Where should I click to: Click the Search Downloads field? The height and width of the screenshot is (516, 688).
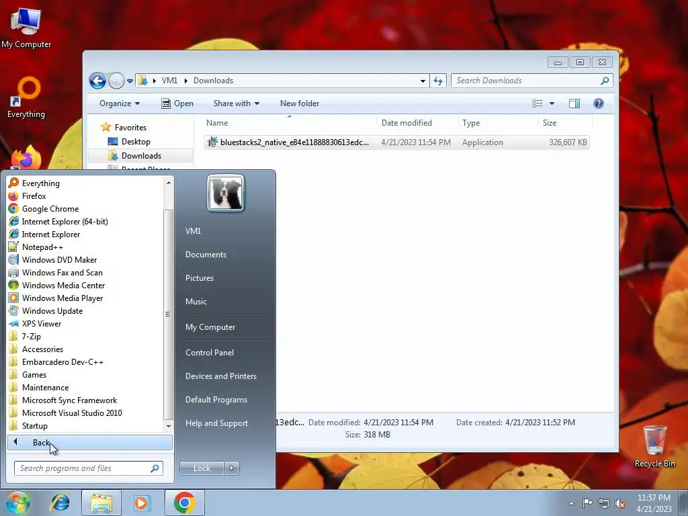[x=531, y=81]
